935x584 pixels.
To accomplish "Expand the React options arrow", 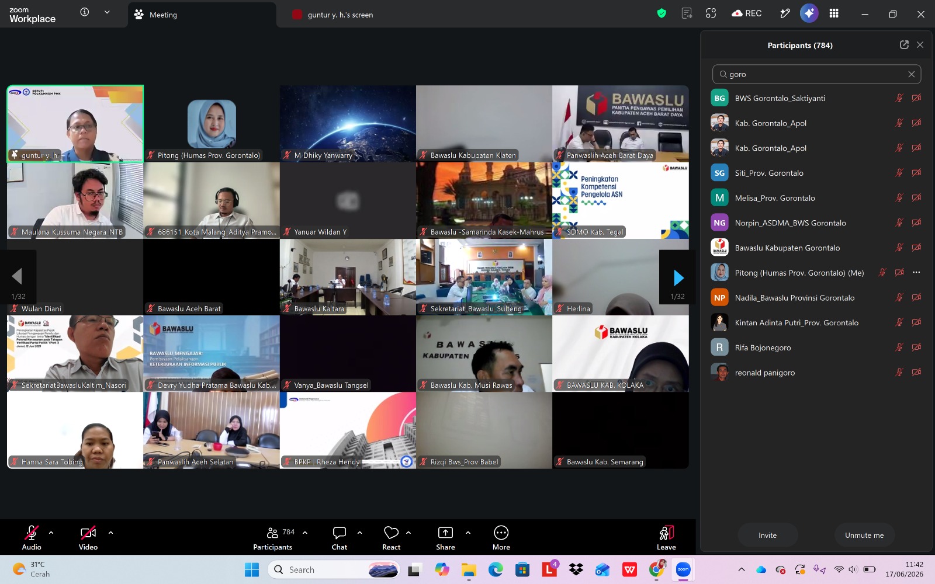I will 408,533.
